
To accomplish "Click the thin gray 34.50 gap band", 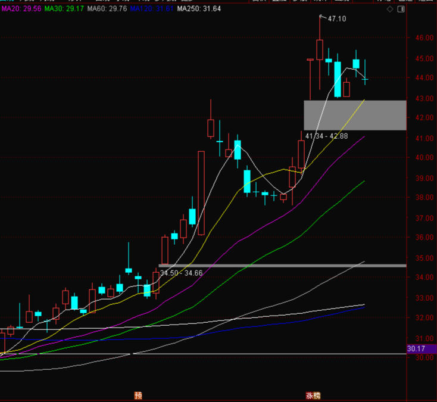I will [x=282, y=266].
